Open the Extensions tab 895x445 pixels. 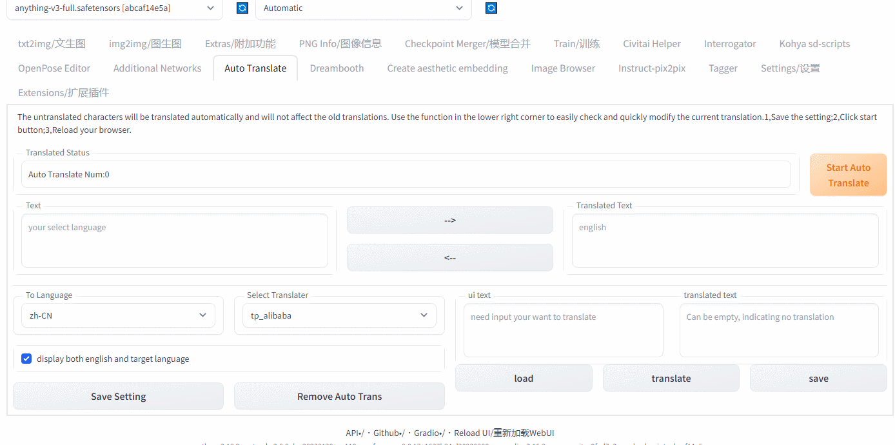coord(63,93)
